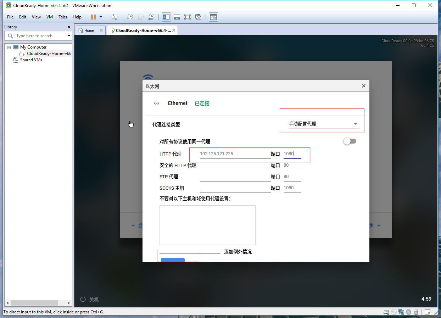The image size is (441, 318).
Task: Collapse the My Computer tree node
Action: pos(9,47)
